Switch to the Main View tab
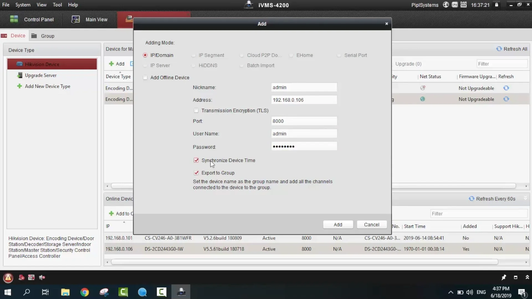532x299 pixels. coord(89,19)
